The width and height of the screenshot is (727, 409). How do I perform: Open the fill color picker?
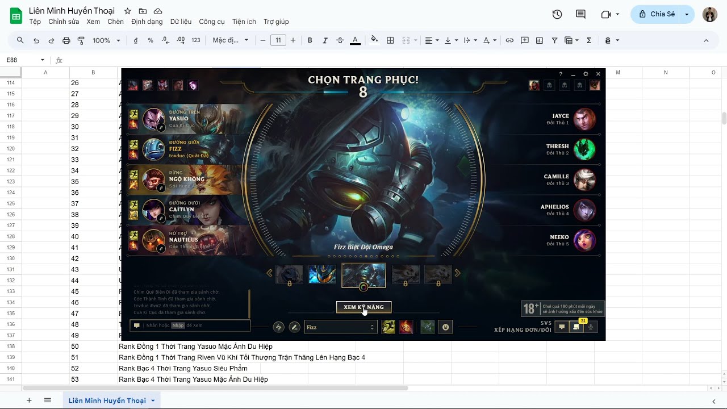click(x=374, y=40)
